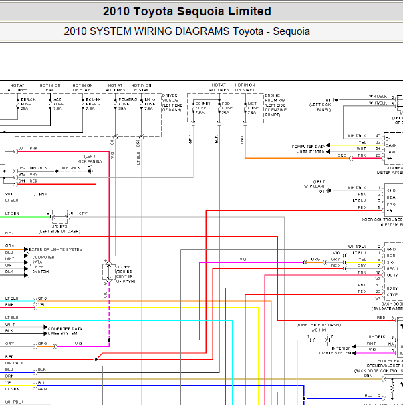
Task: Select the D7 PNK connector pin label
Action: [28, 149]
